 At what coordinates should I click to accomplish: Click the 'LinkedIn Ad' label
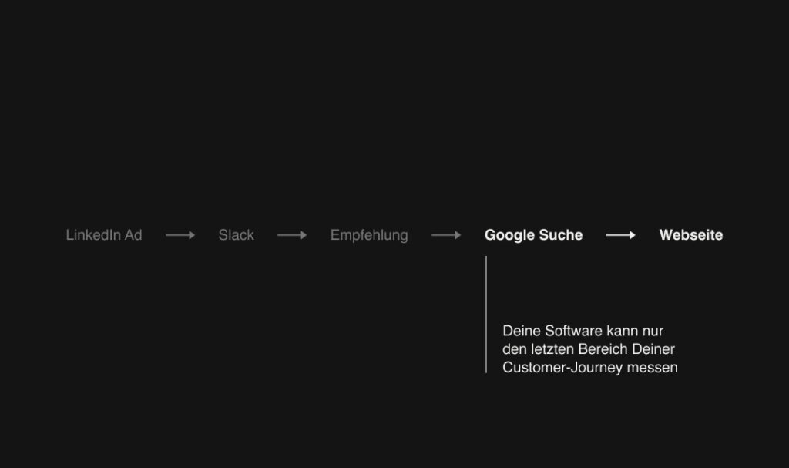[104, 234]
